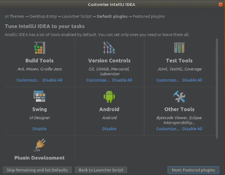Open Customize for Build Tools
The height and width of the screenshot is (175, 225).
[28, 80]
